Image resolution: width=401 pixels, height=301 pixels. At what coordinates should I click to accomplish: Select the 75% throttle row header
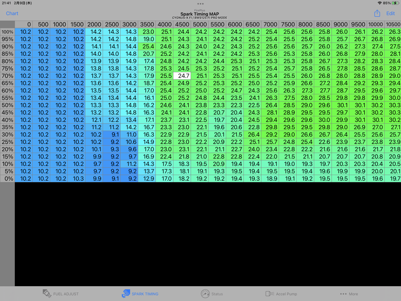point(7,69)
